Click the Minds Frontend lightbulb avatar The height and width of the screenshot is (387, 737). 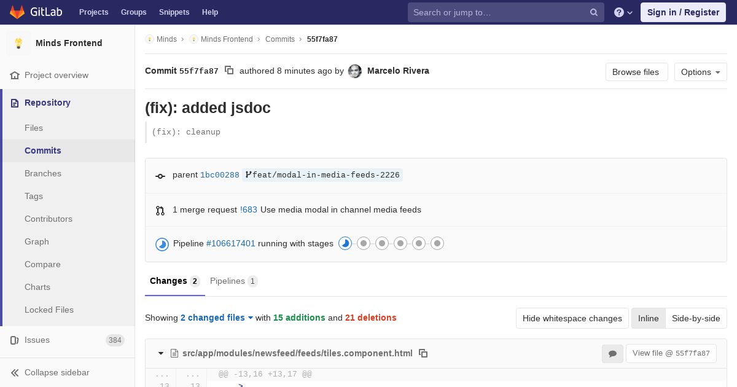coord(18,43)
